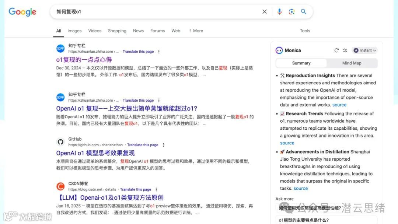The height and width of the screenshot is (224, 398).
Task: Open OpenAI o1 复现——上交大 result link
Action: click(127, 109)
